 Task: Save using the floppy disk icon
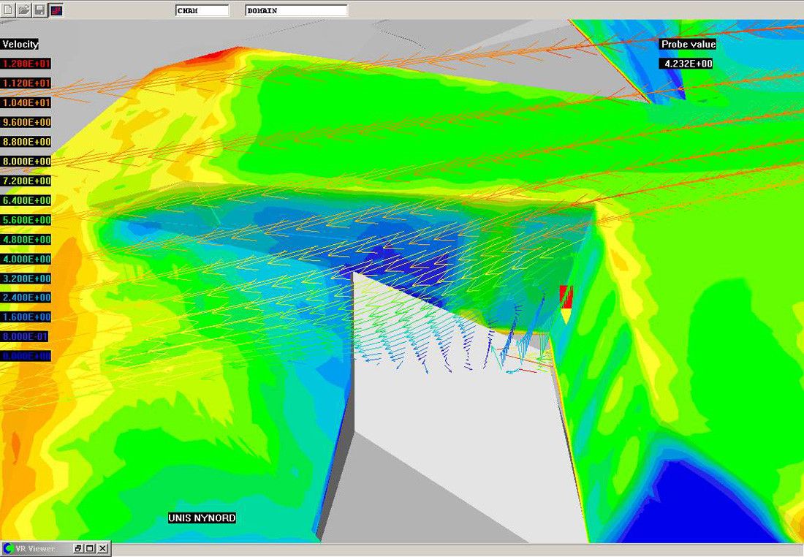[x=39, y=10]
